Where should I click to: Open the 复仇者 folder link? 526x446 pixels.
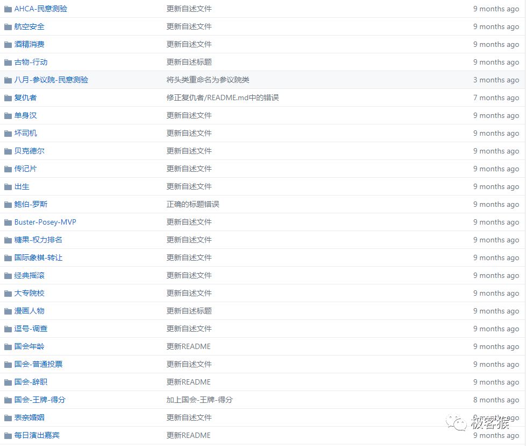tap(25, 97)
